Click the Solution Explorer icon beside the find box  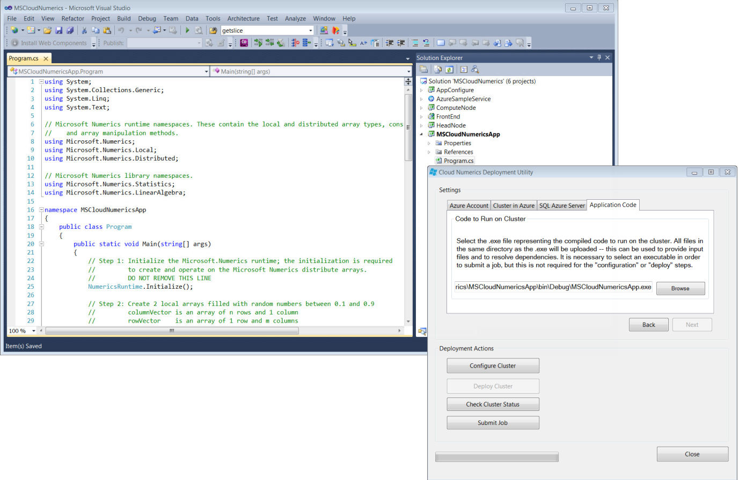click(324, 31)
